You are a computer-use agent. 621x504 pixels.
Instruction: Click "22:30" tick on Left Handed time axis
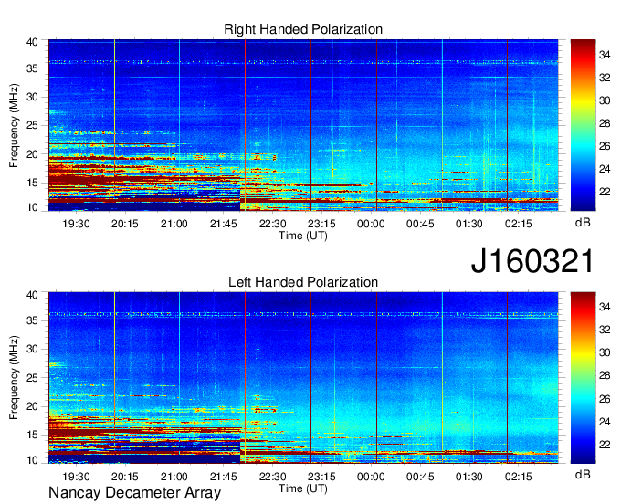pyautogui.click(x=272, y=477)
